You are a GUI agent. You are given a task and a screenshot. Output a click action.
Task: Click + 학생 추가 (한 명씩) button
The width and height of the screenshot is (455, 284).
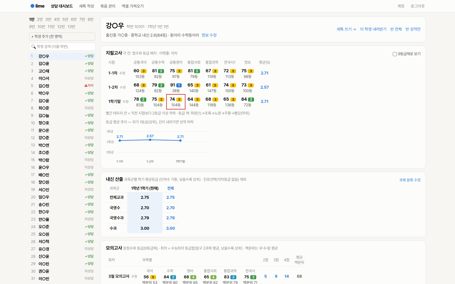62,37
